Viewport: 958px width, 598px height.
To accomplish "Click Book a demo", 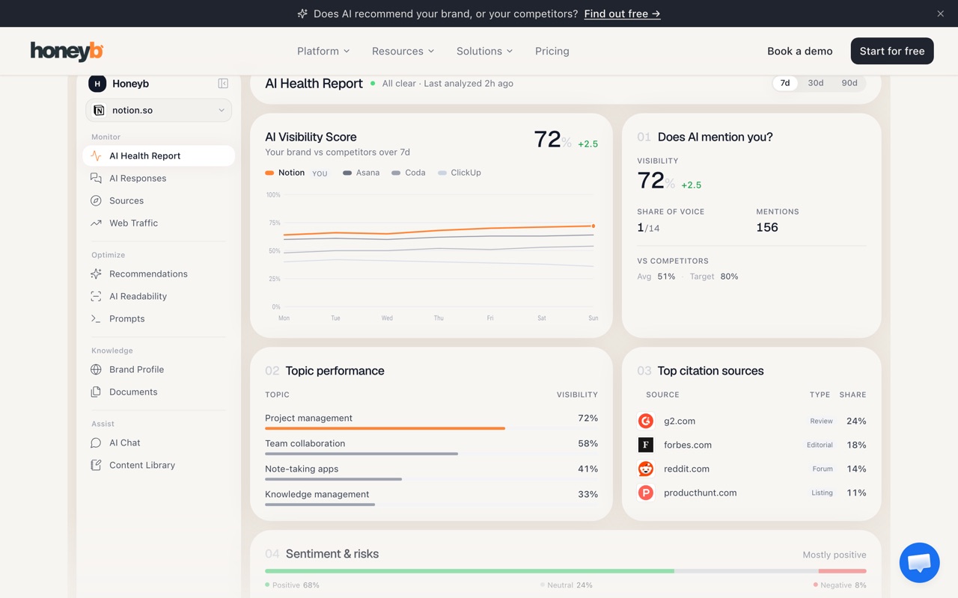I will point(800,51).
